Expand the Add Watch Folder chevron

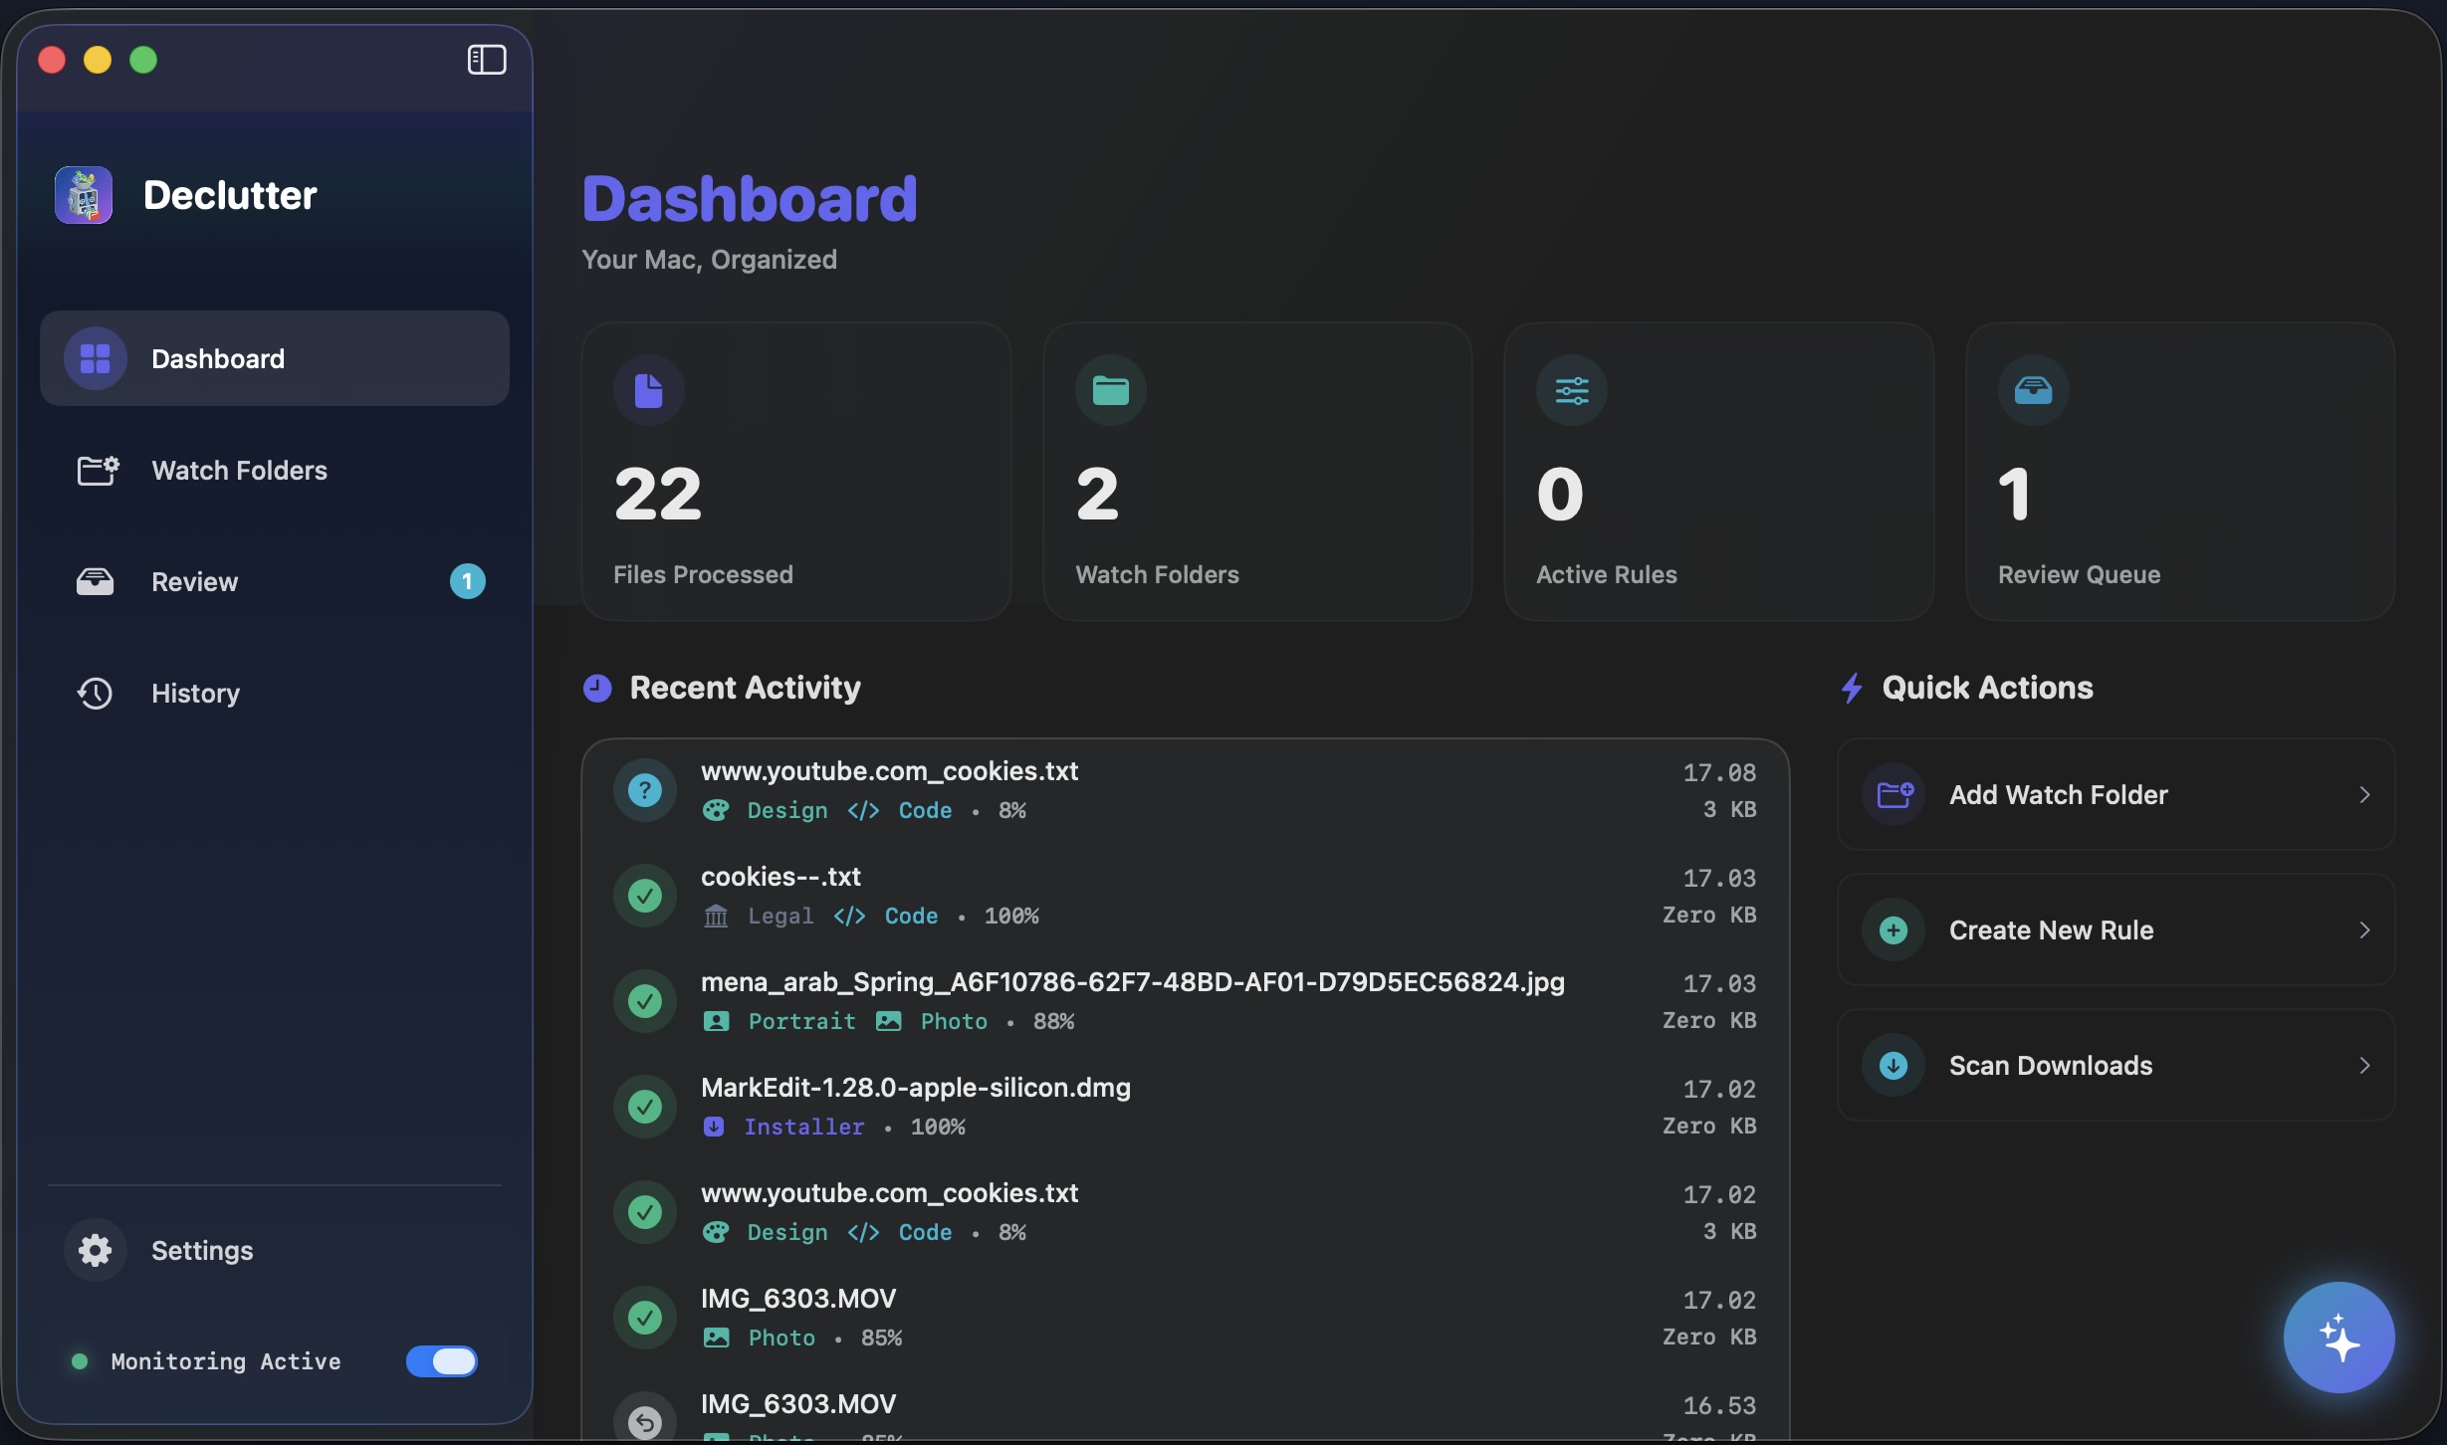(x=2365, y=794)
